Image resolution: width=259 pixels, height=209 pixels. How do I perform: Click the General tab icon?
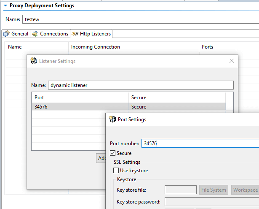pos(6,34)
